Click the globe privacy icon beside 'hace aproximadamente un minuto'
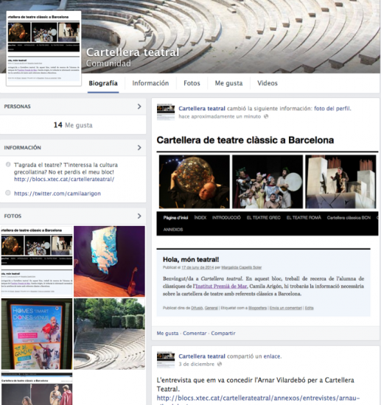 pyautogui.click(x=266, y=116)
